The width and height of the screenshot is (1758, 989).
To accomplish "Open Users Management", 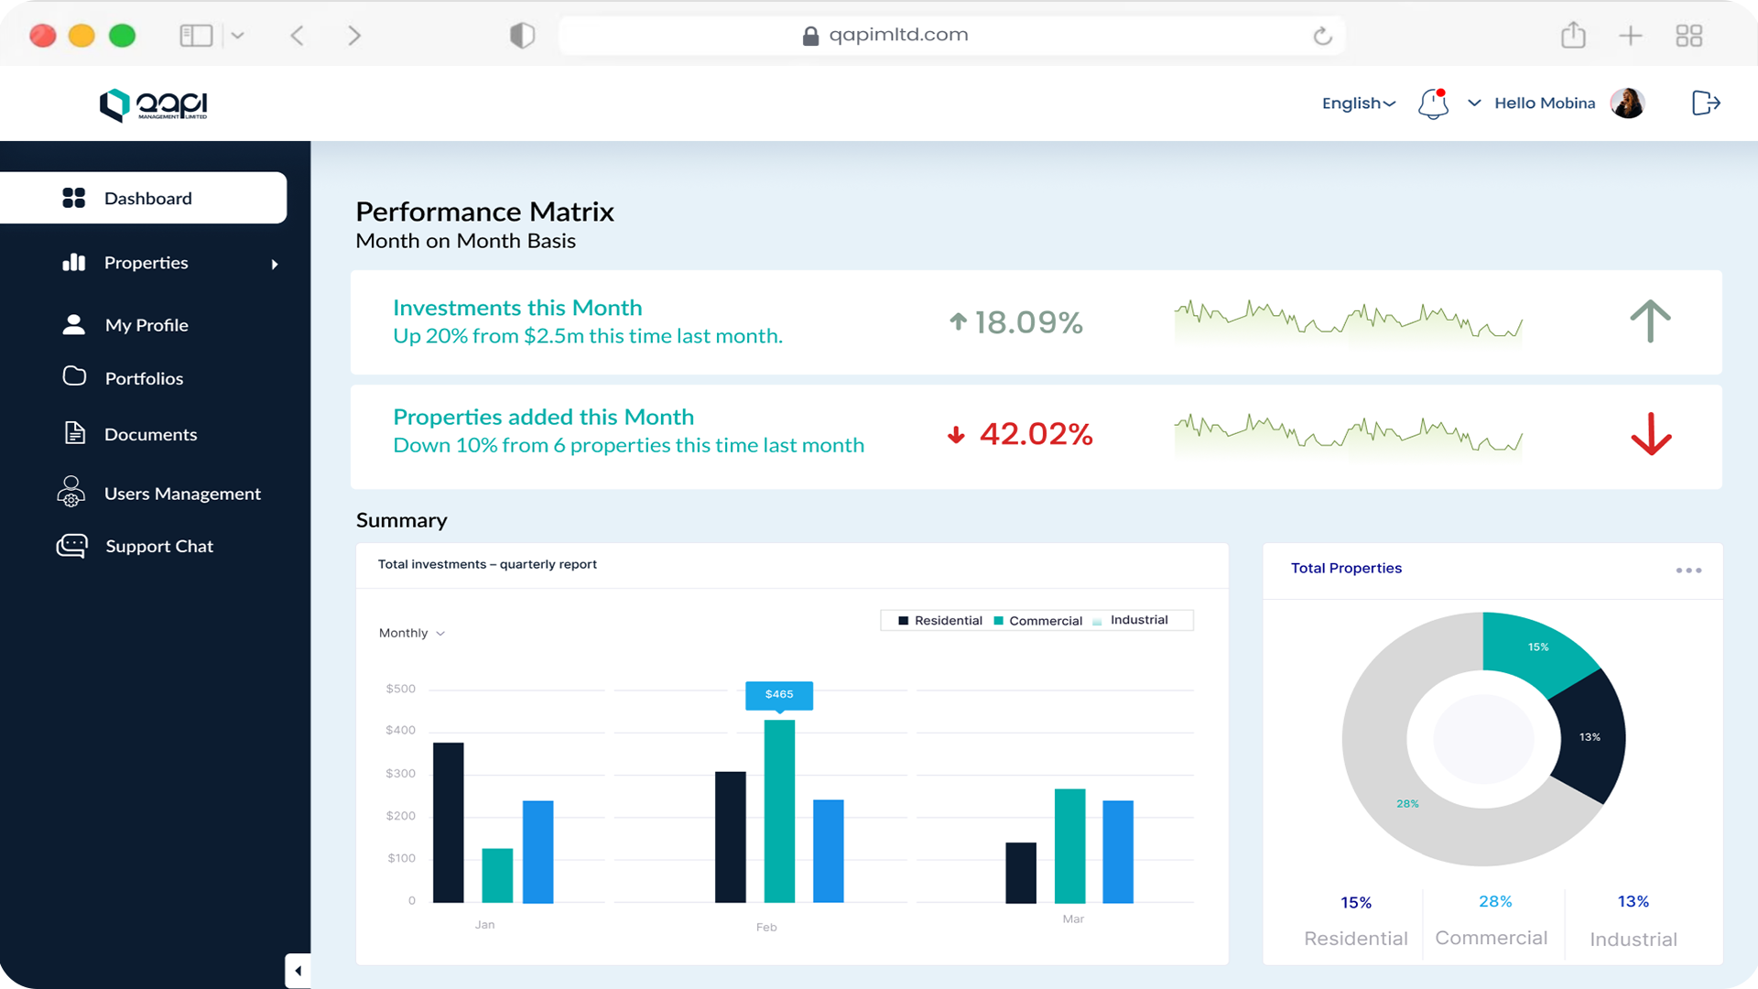I will 182,494.
